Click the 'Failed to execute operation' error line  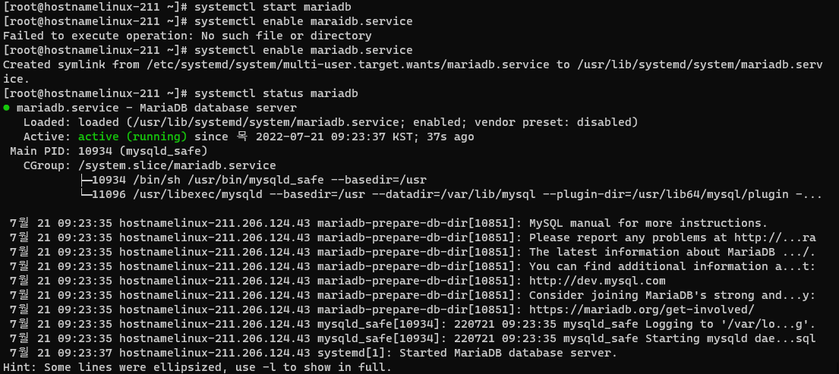click(x=188, y=36)
